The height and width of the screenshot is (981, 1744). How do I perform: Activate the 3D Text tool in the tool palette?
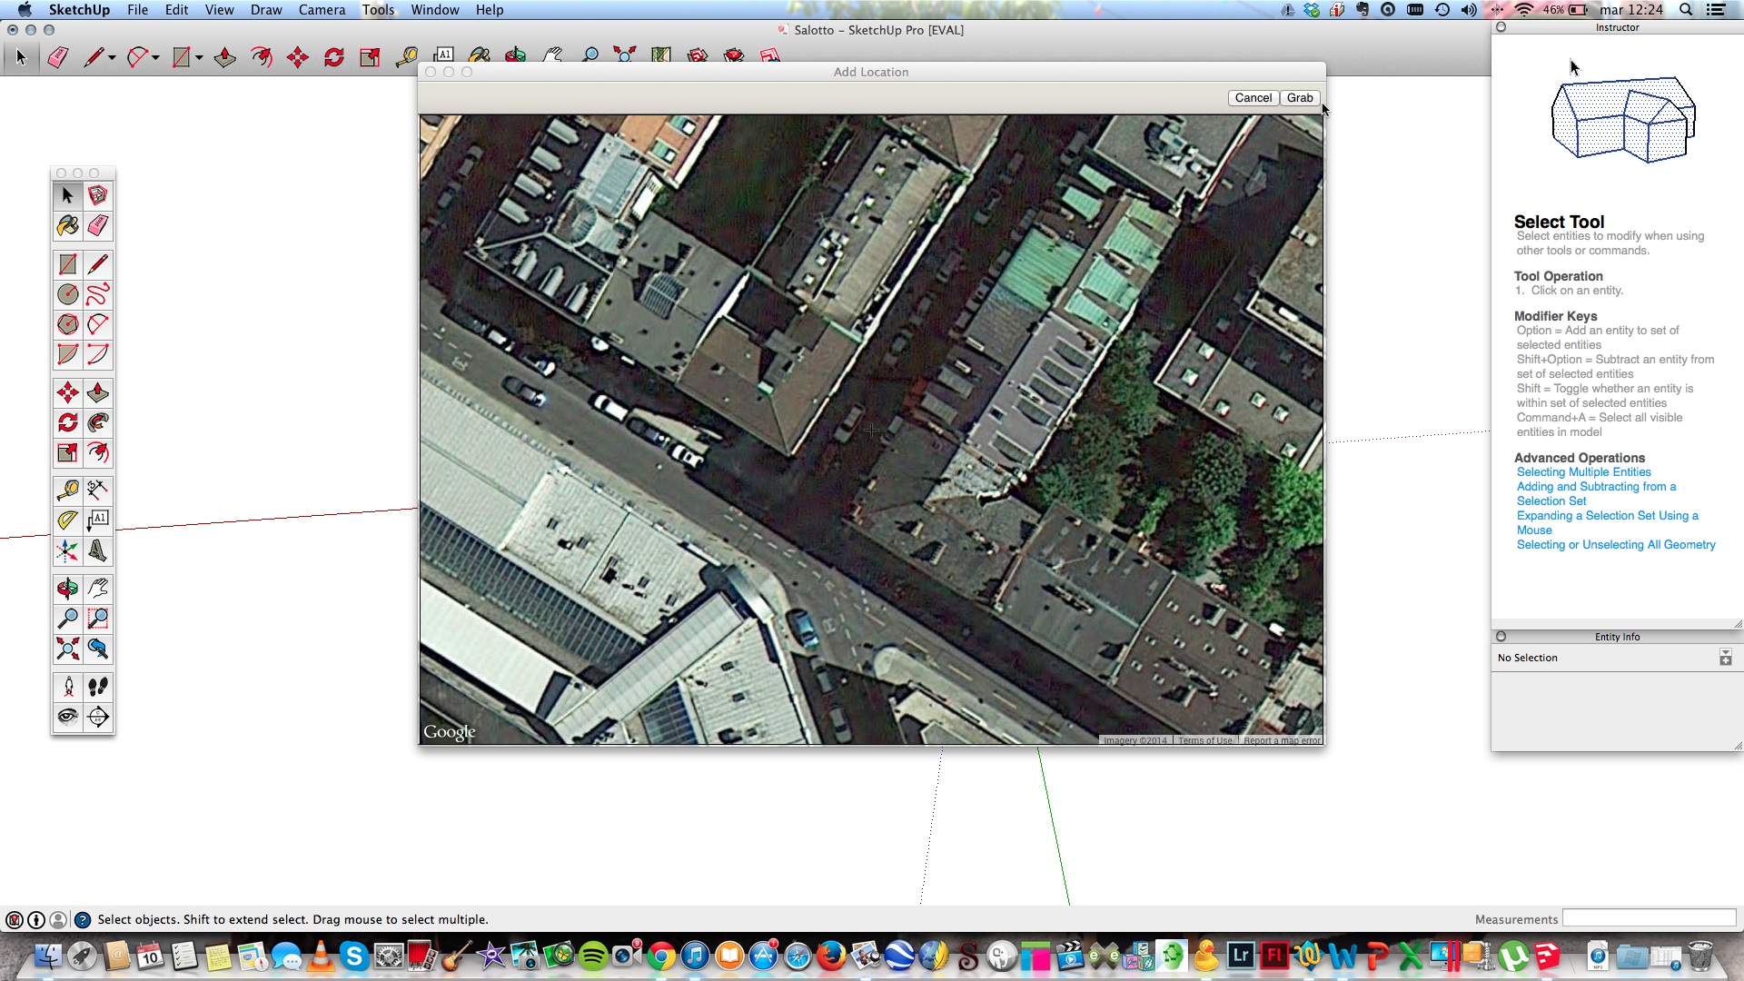pyautogui.click(x=98, y=550)
